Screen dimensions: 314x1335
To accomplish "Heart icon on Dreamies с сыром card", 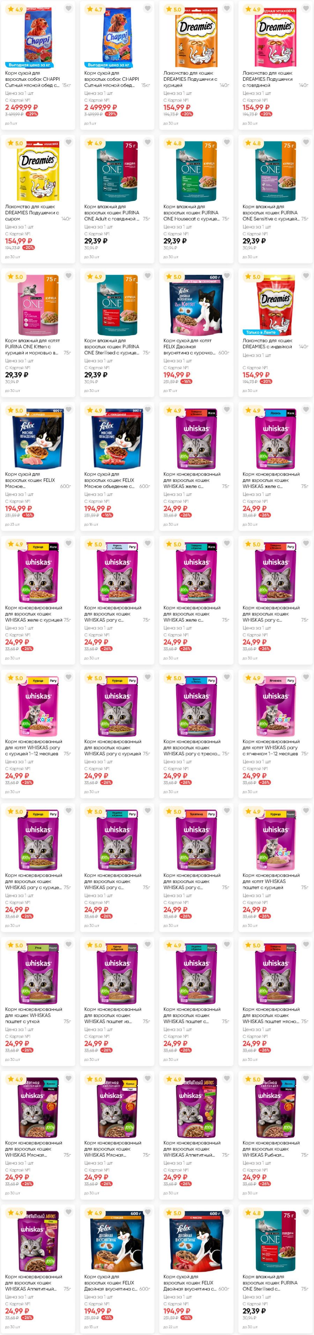I will pos(68,142).
